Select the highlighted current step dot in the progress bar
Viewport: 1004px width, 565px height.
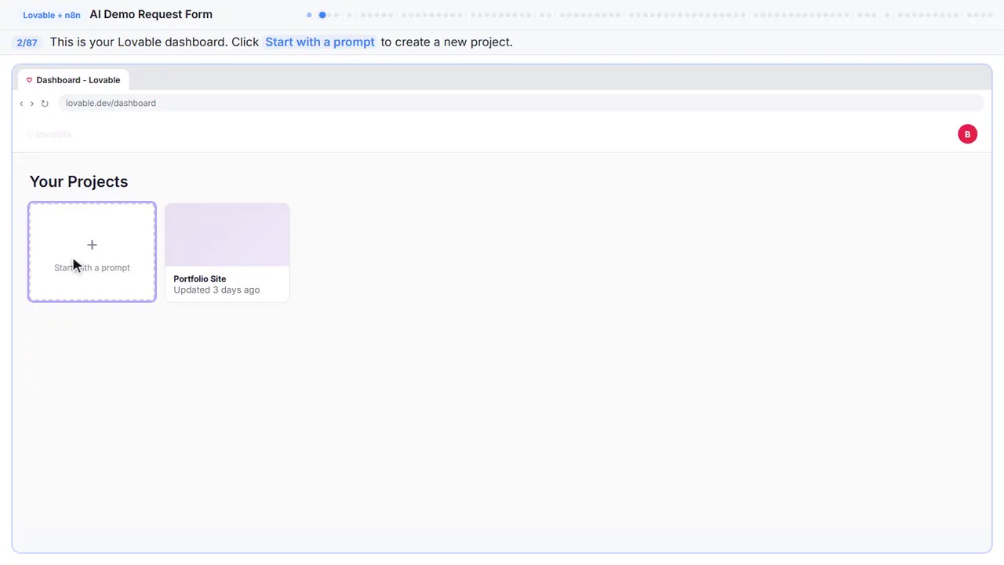point(322,15)
